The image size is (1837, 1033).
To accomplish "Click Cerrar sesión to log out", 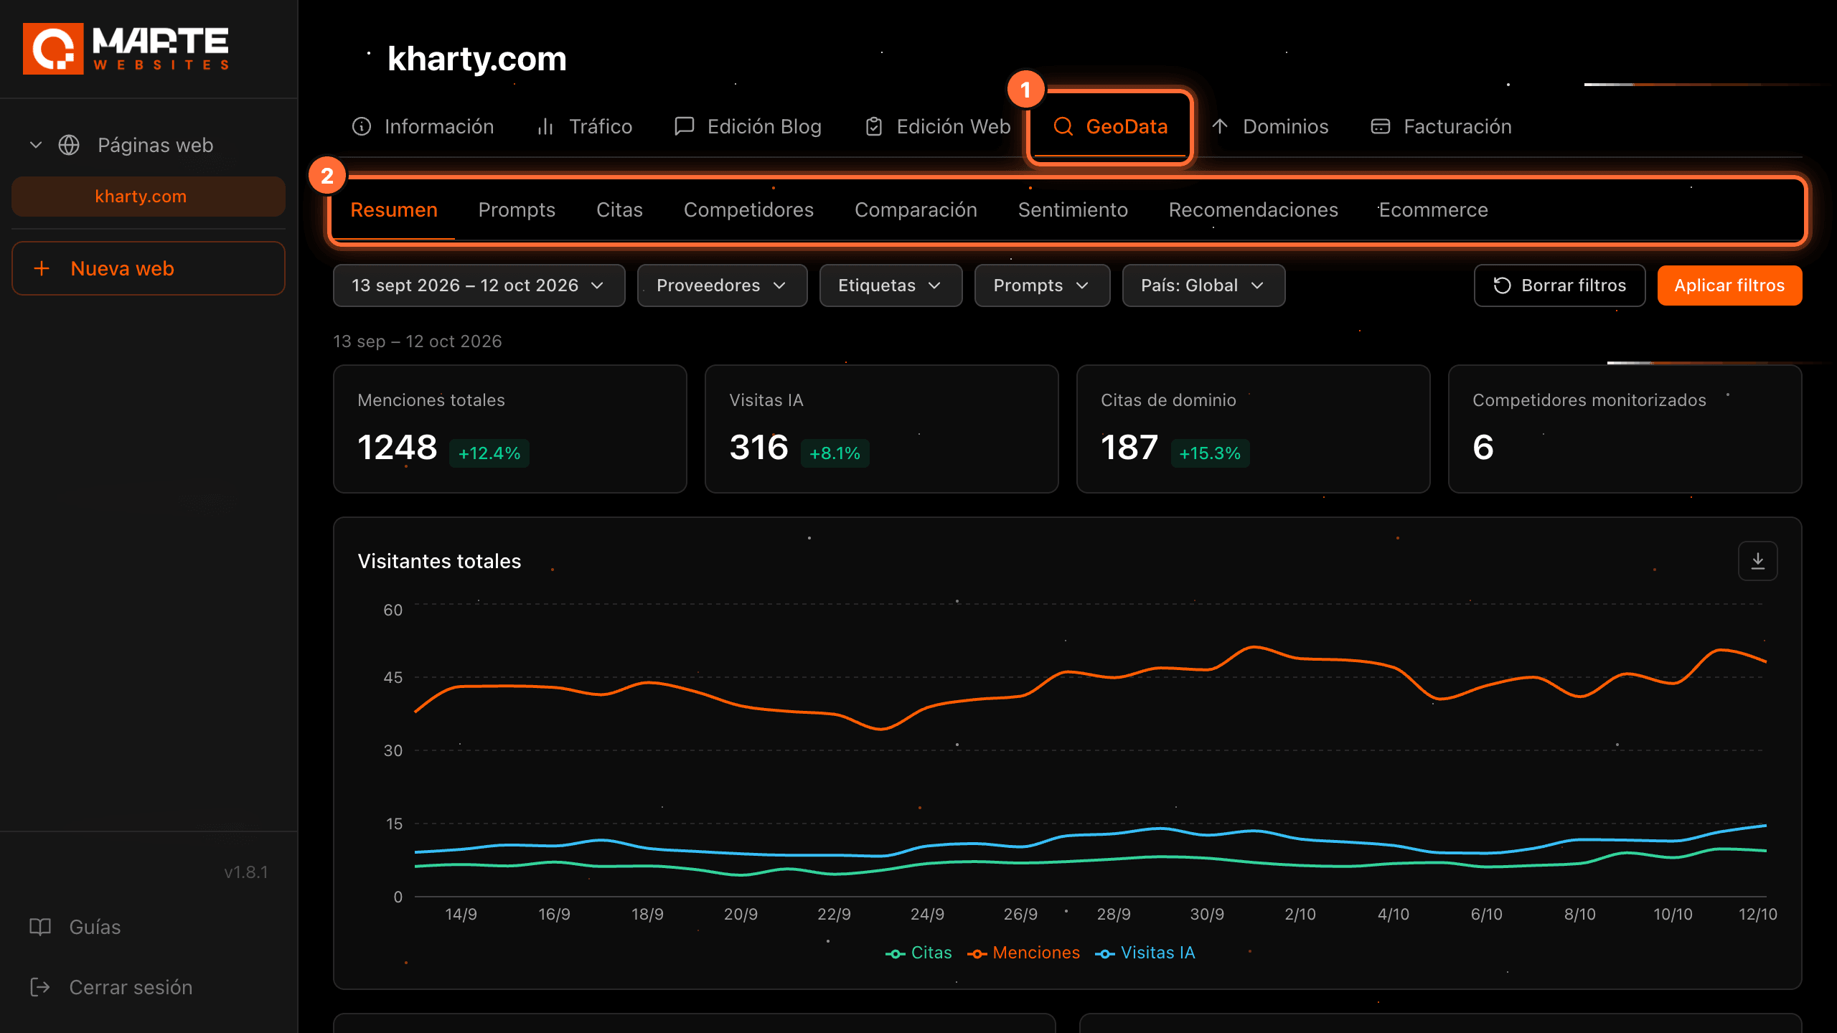I will coord(111,987).
